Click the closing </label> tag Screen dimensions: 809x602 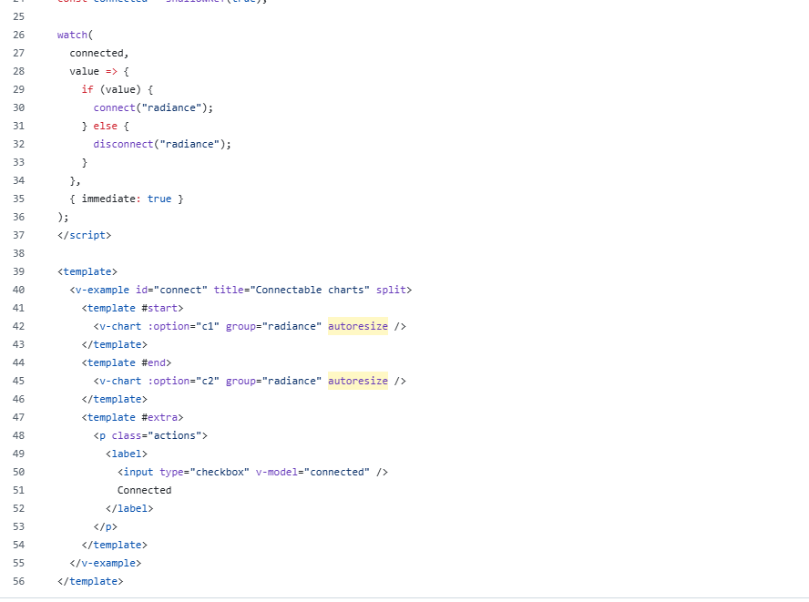(129, 508)
